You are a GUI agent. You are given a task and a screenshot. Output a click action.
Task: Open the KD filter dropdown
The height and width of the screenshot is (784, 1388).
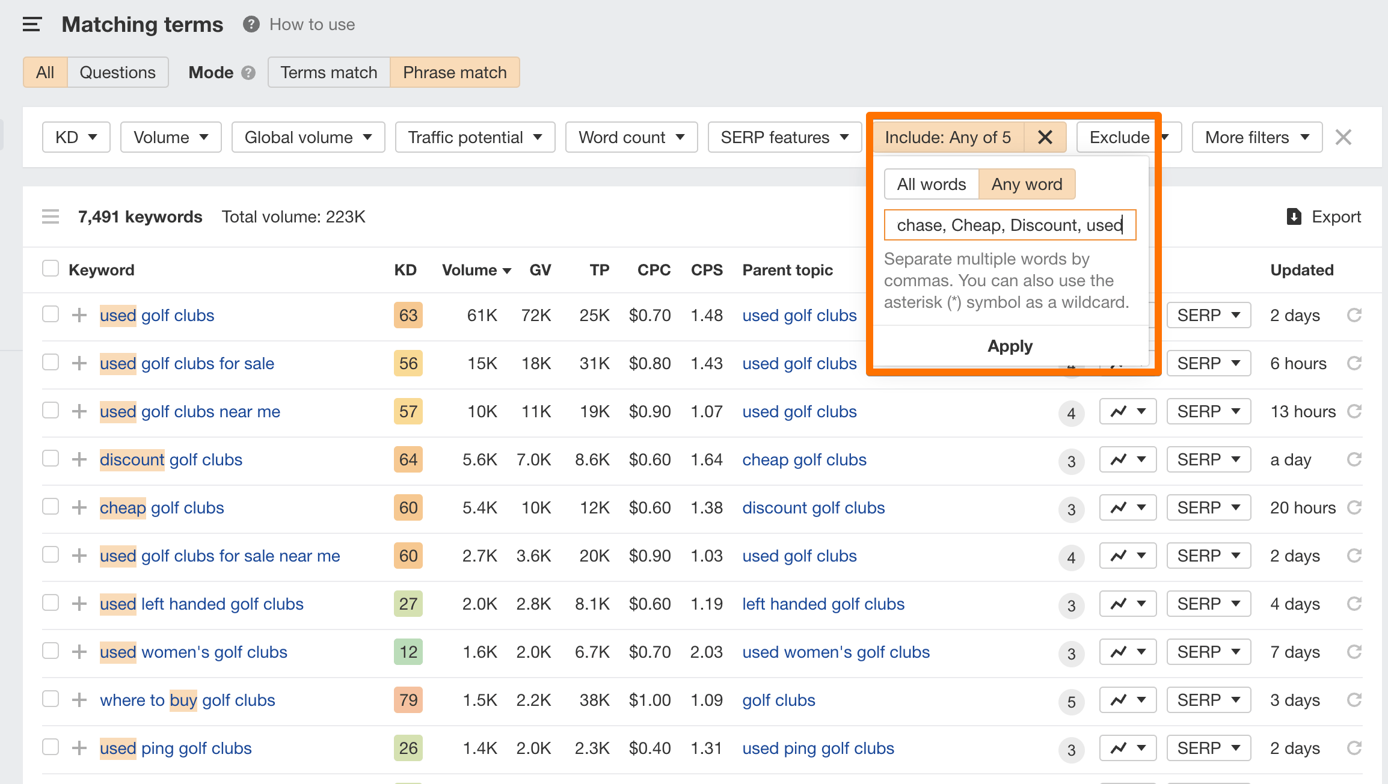click(76, 136)
